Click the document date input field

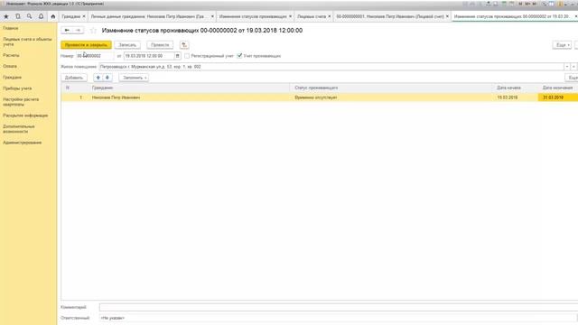tap(149, 56)
